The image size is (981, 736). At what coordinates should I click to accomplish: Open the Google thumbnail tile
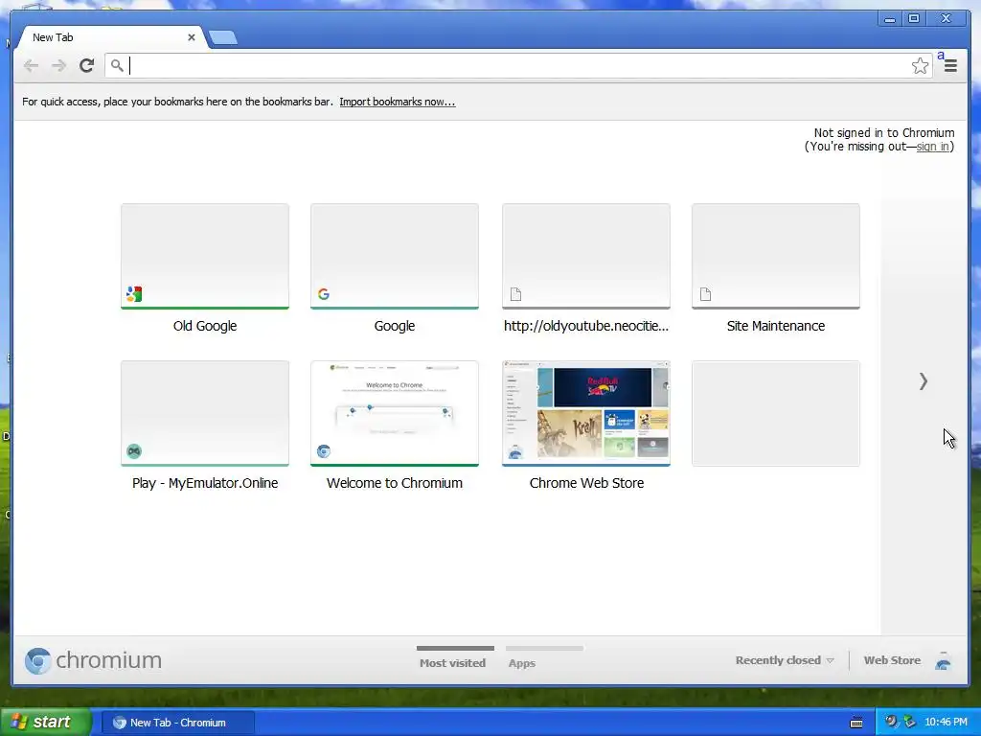[x=395, y=256]
